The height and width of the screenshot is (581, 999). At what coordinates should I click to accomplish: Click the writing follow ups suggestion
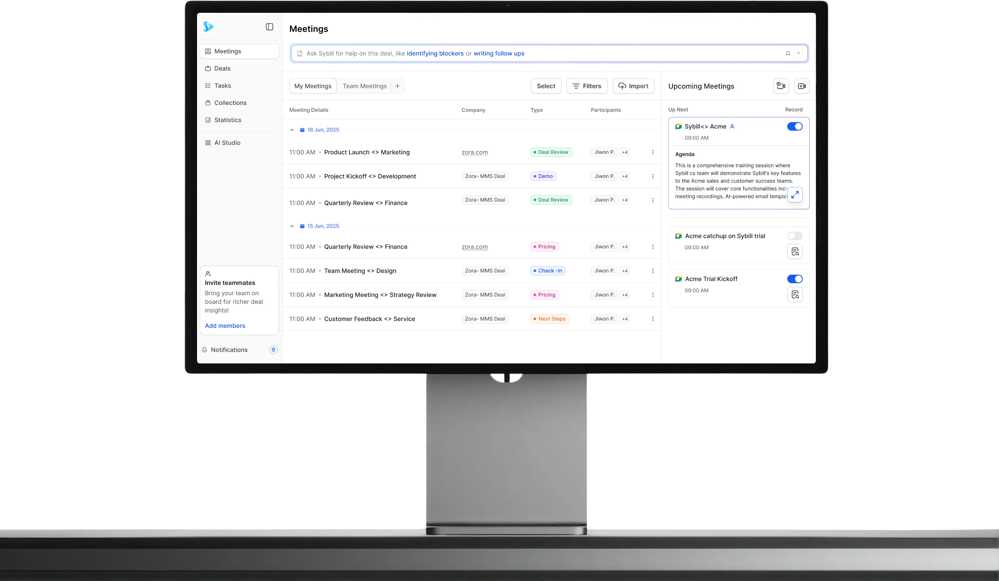click(499, 53)
